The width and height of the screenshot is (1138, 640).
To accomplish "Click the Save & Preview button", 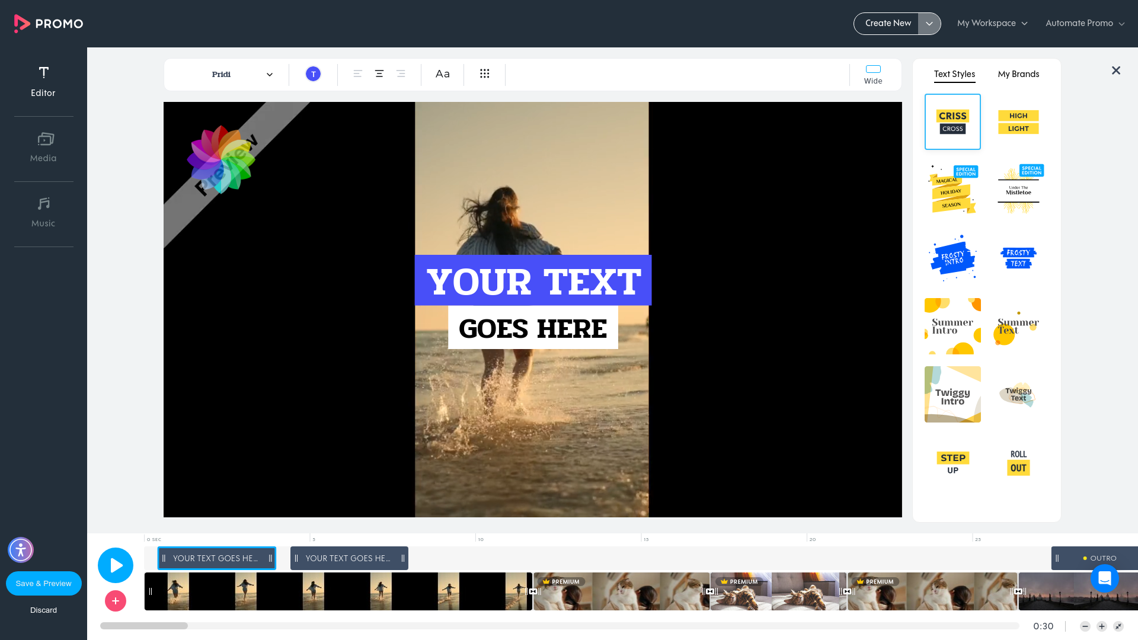I will coord(43,583).
